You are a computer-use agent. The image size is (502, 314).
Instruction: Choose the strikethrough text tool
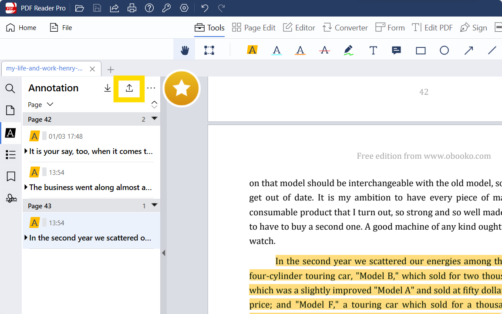324,50
